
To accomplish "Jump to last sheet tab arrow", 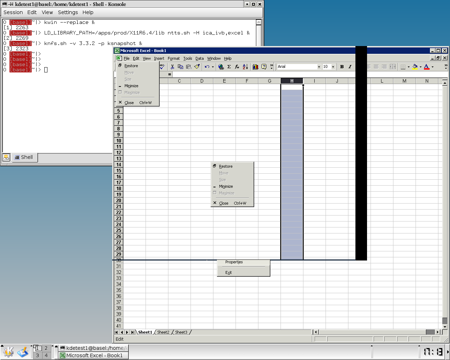I will click(133, 332).
